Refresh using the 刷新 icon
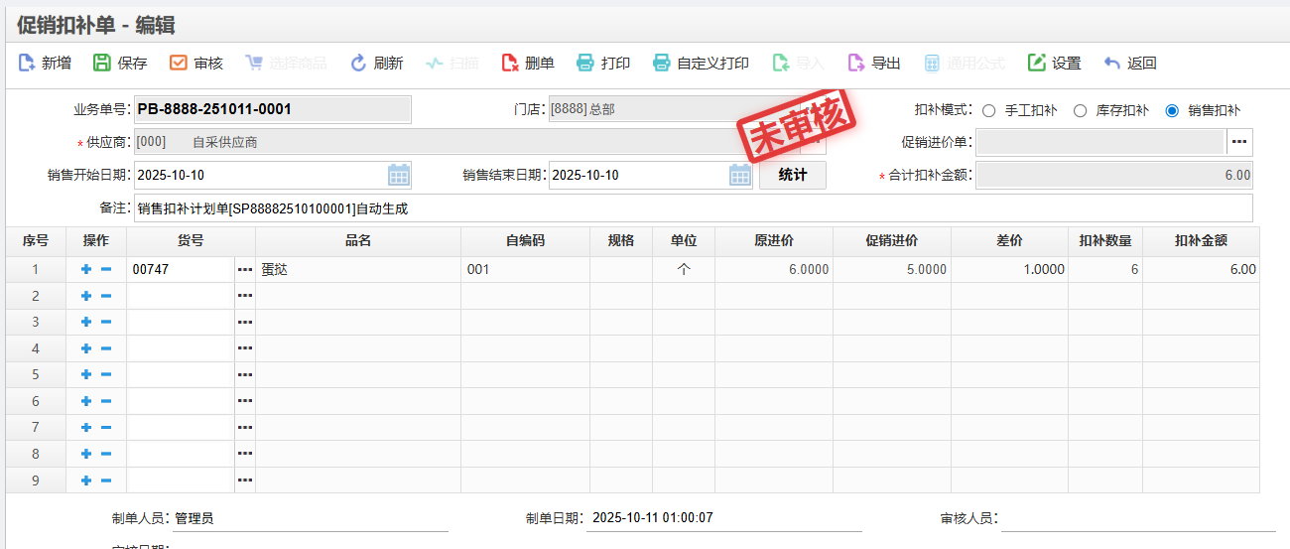This screenshot has width=1290, height=549. 359,64
